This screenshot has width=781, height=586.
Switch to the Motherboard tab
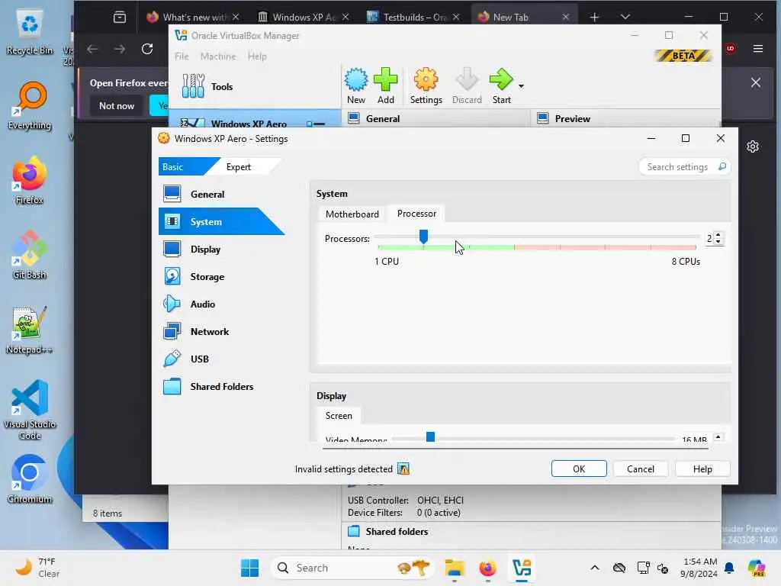(352, 214)
